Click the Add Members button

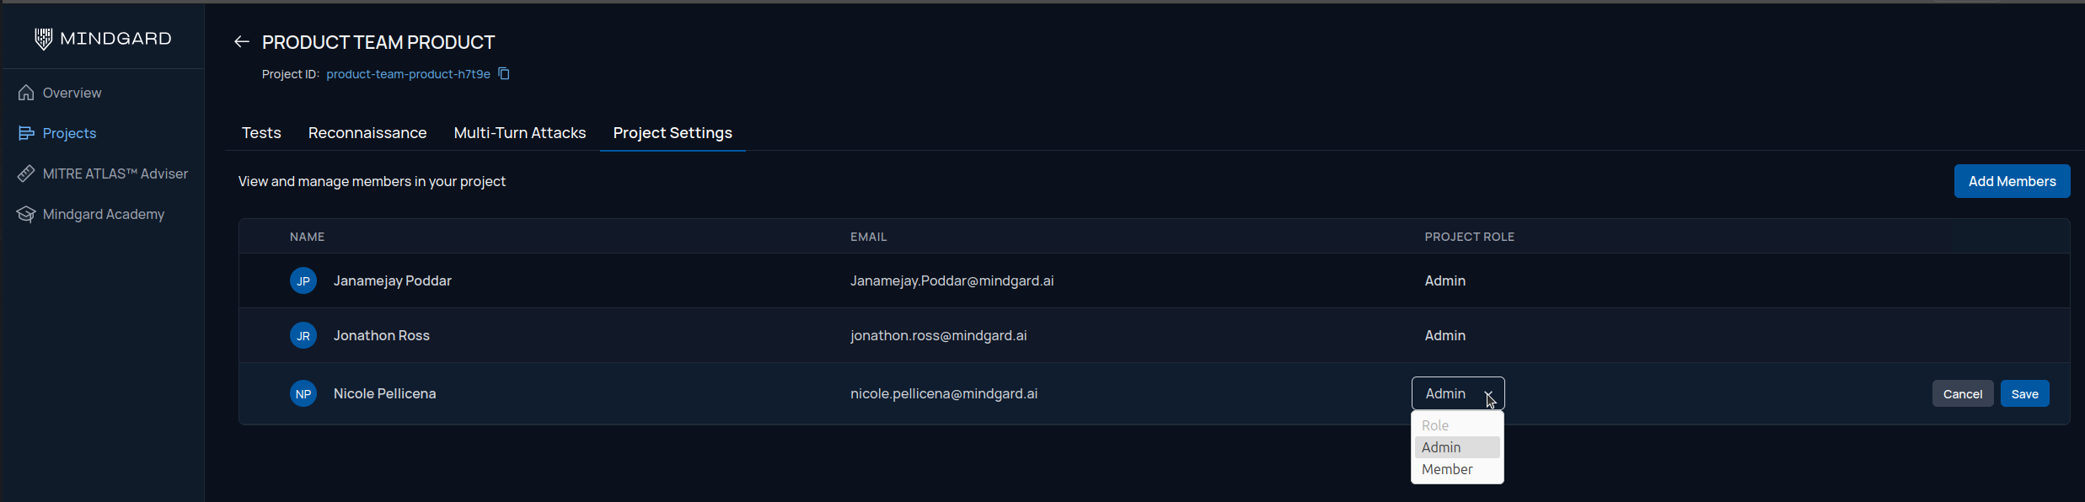[x=2013, y=181]
